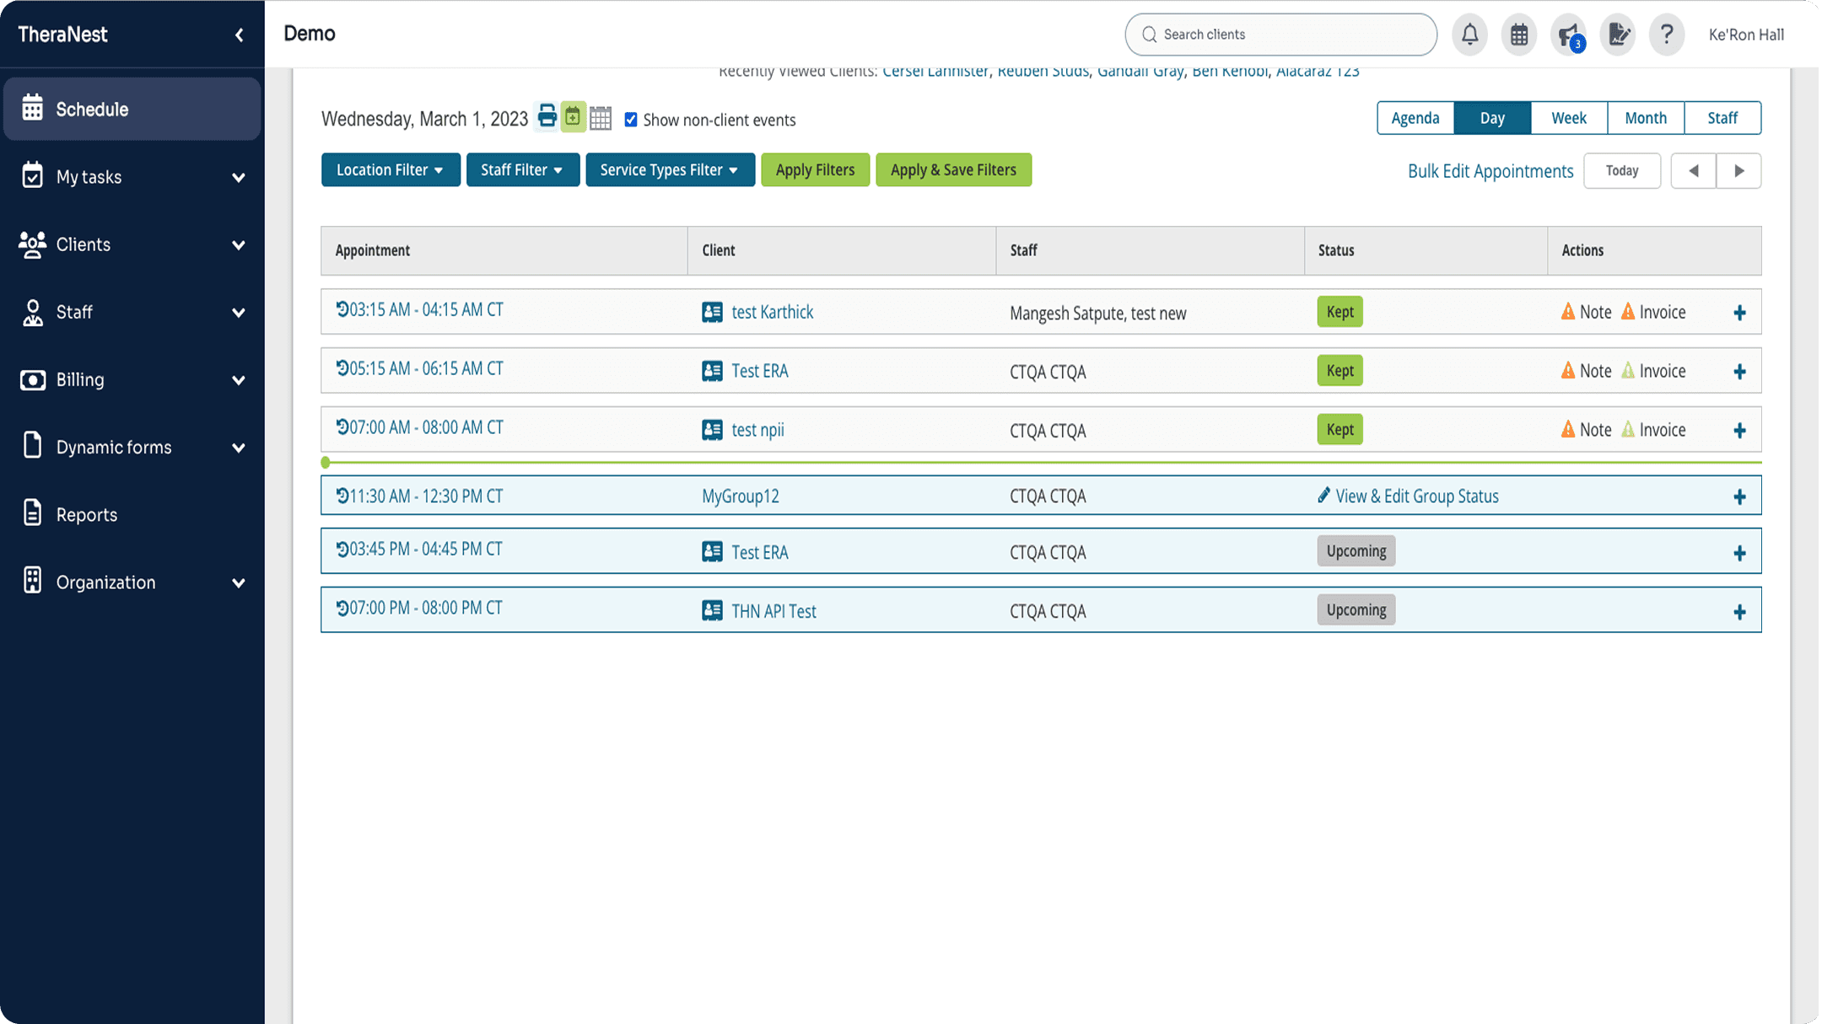Open notifications via the bell icon
The image size is (1822, 1024).
[1469, 35]
